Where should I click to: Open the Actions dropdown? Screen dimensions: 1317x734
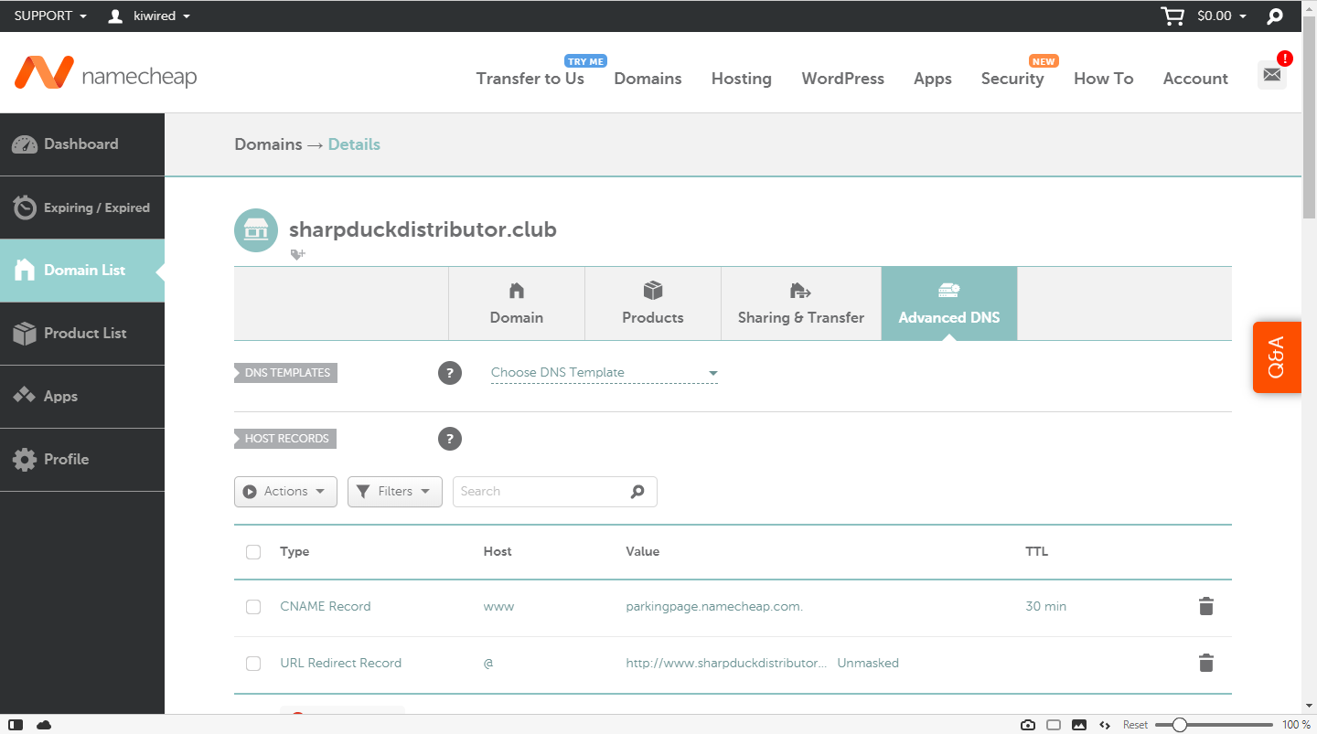coord(285,492)
